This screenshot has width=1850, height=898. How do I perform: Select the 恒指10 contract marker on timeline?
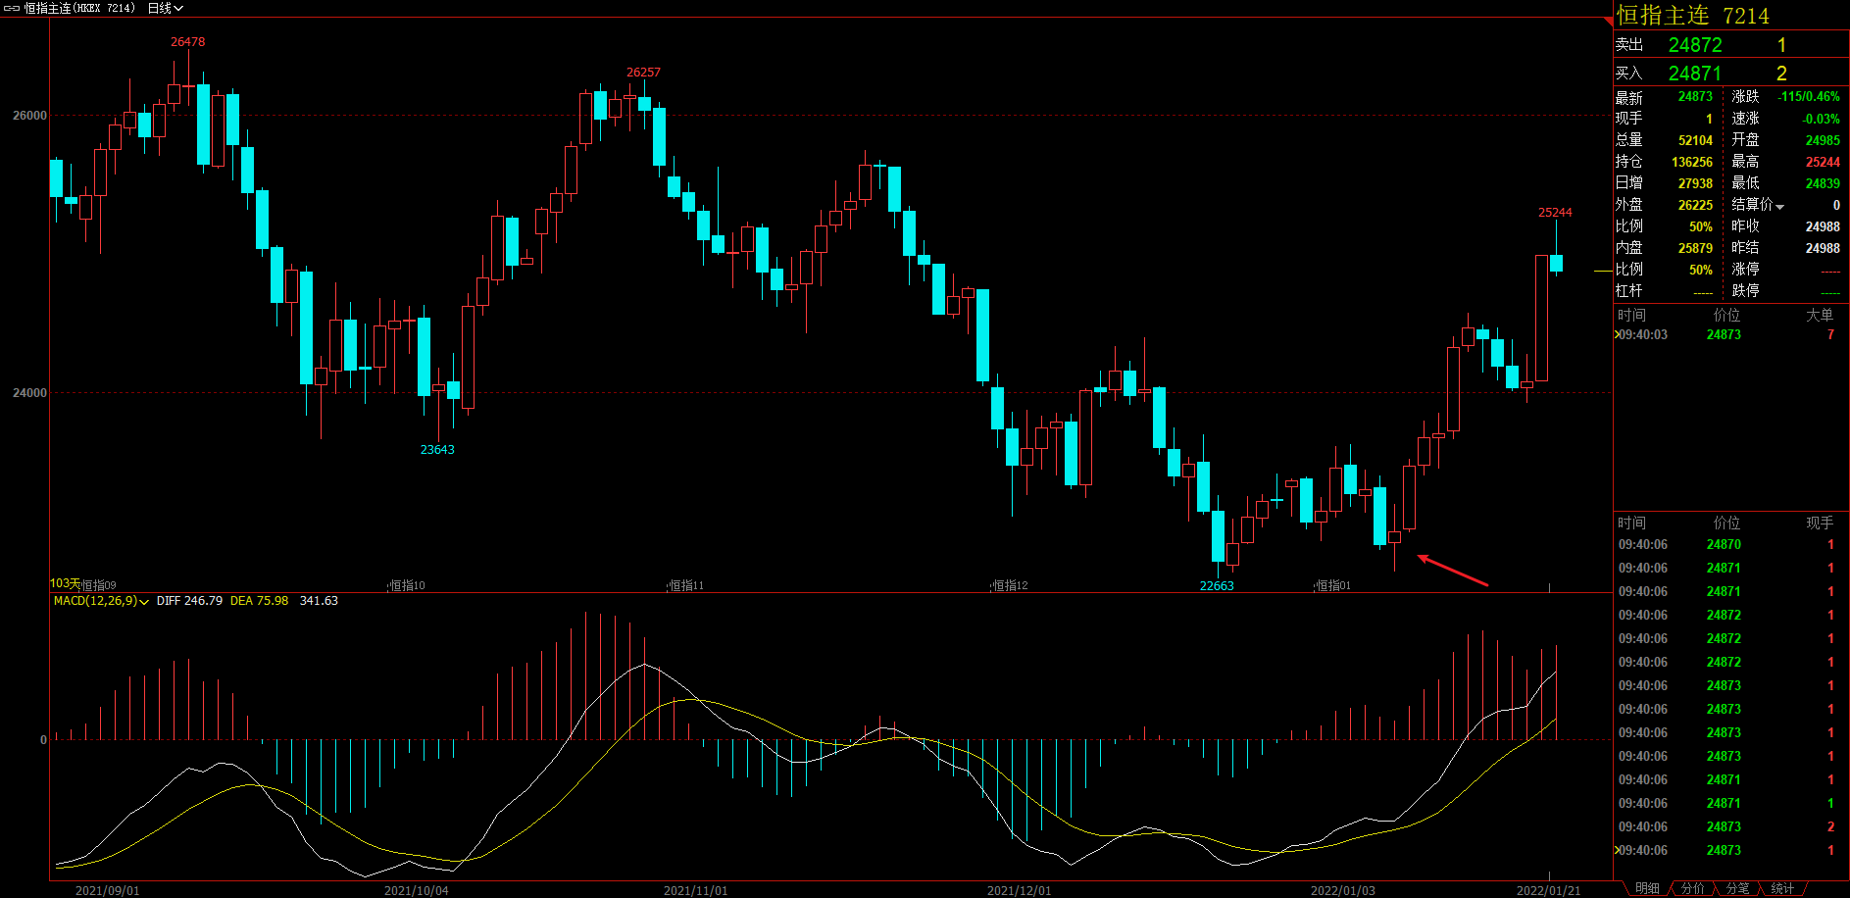click(407, 585)
